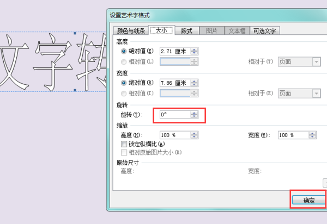
Task: Select 绝对值(B) radio under 宽度
Action: 124,83
